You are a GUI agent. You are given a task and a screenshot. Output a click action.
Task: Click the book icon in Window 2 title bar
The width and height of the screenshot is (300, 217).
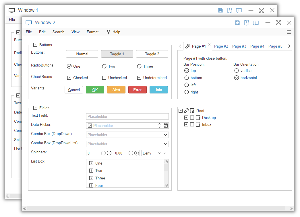(x=246, y=23)
